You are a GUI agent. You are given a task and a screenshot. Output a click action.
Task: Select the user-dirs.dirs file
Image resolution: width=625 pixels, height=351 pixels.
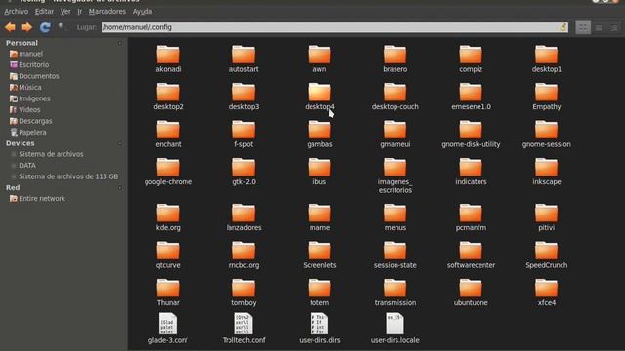pyautogui.click(x=319, y=329)
